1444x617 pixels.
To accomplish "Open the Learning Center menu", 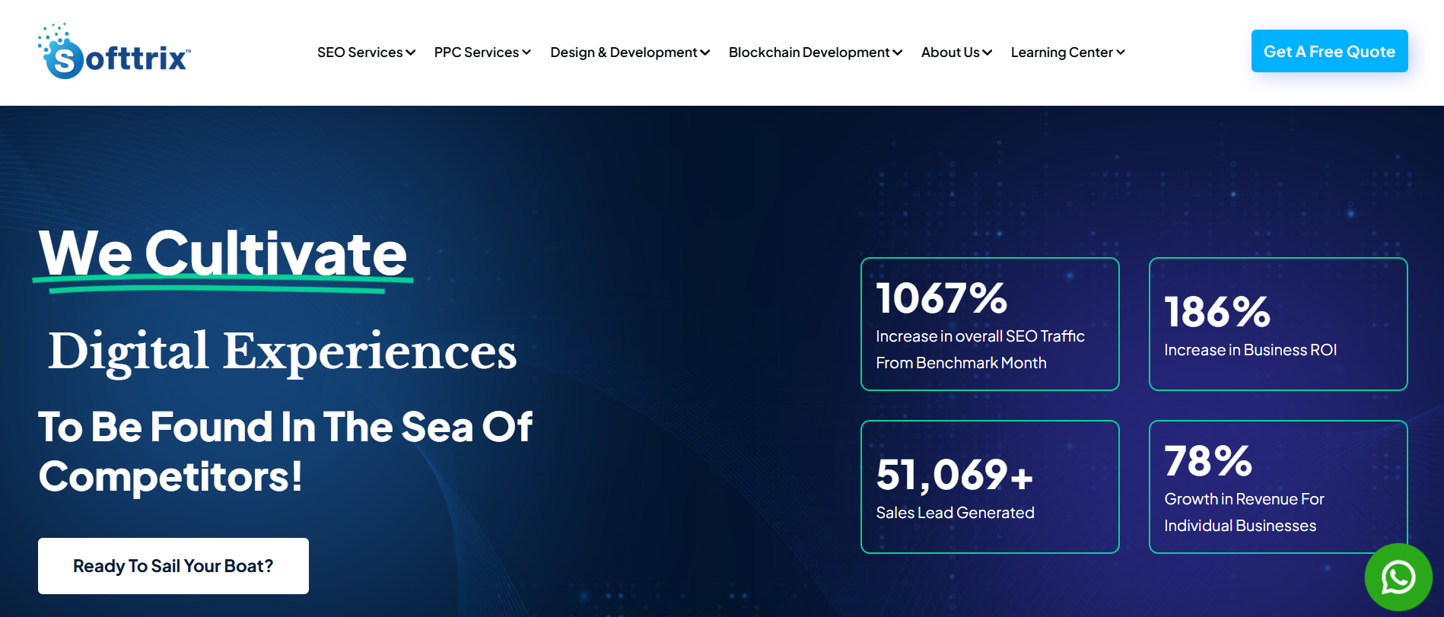I will click(1062, 52).
